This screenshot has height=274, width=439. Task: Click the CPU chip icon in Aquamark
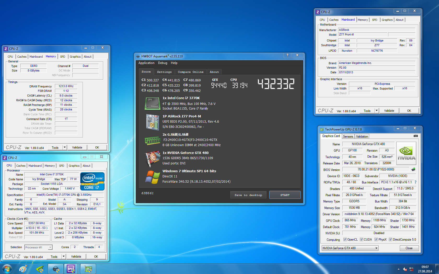click(152, 104)
